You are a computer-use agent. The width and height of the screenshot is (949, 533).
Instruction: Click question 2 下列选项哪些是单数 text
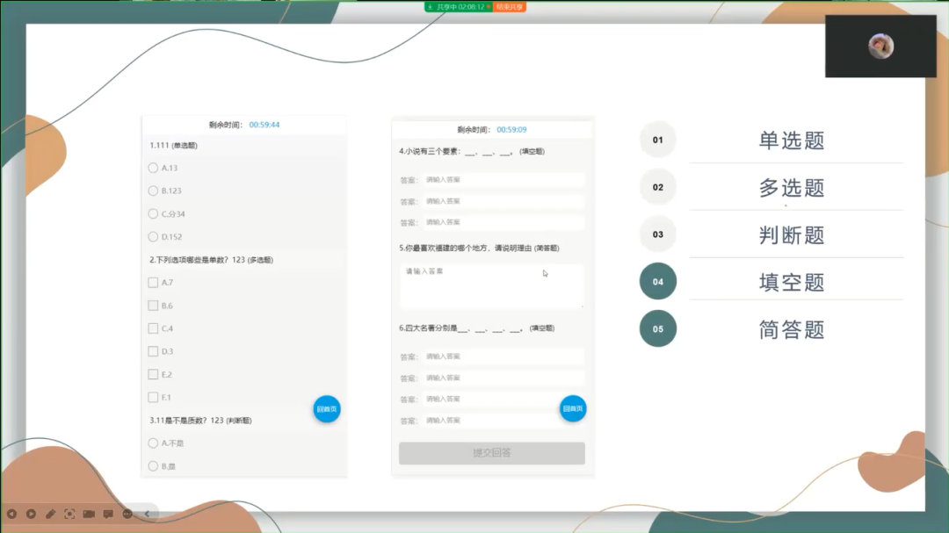click(x=211, y=260)
